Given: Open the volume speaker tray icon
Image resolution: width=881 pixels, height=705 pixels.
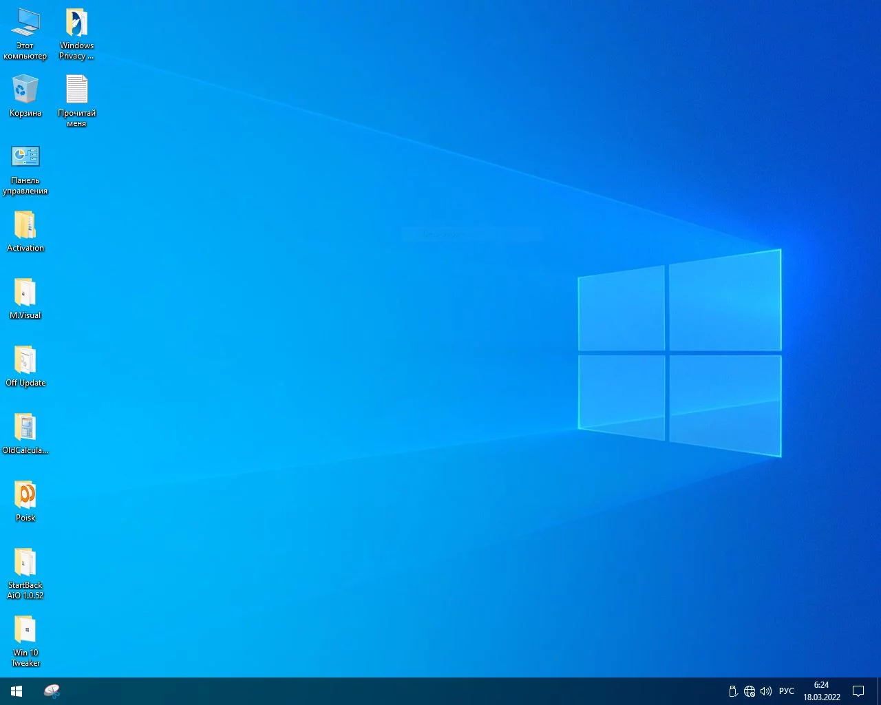Looking at the screenshot, I should (x=766, y=691).
